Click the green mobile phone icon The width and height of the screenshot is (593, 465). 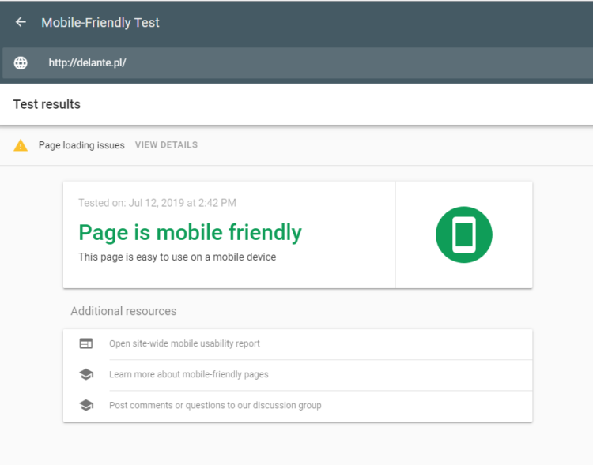click(463, 234)
